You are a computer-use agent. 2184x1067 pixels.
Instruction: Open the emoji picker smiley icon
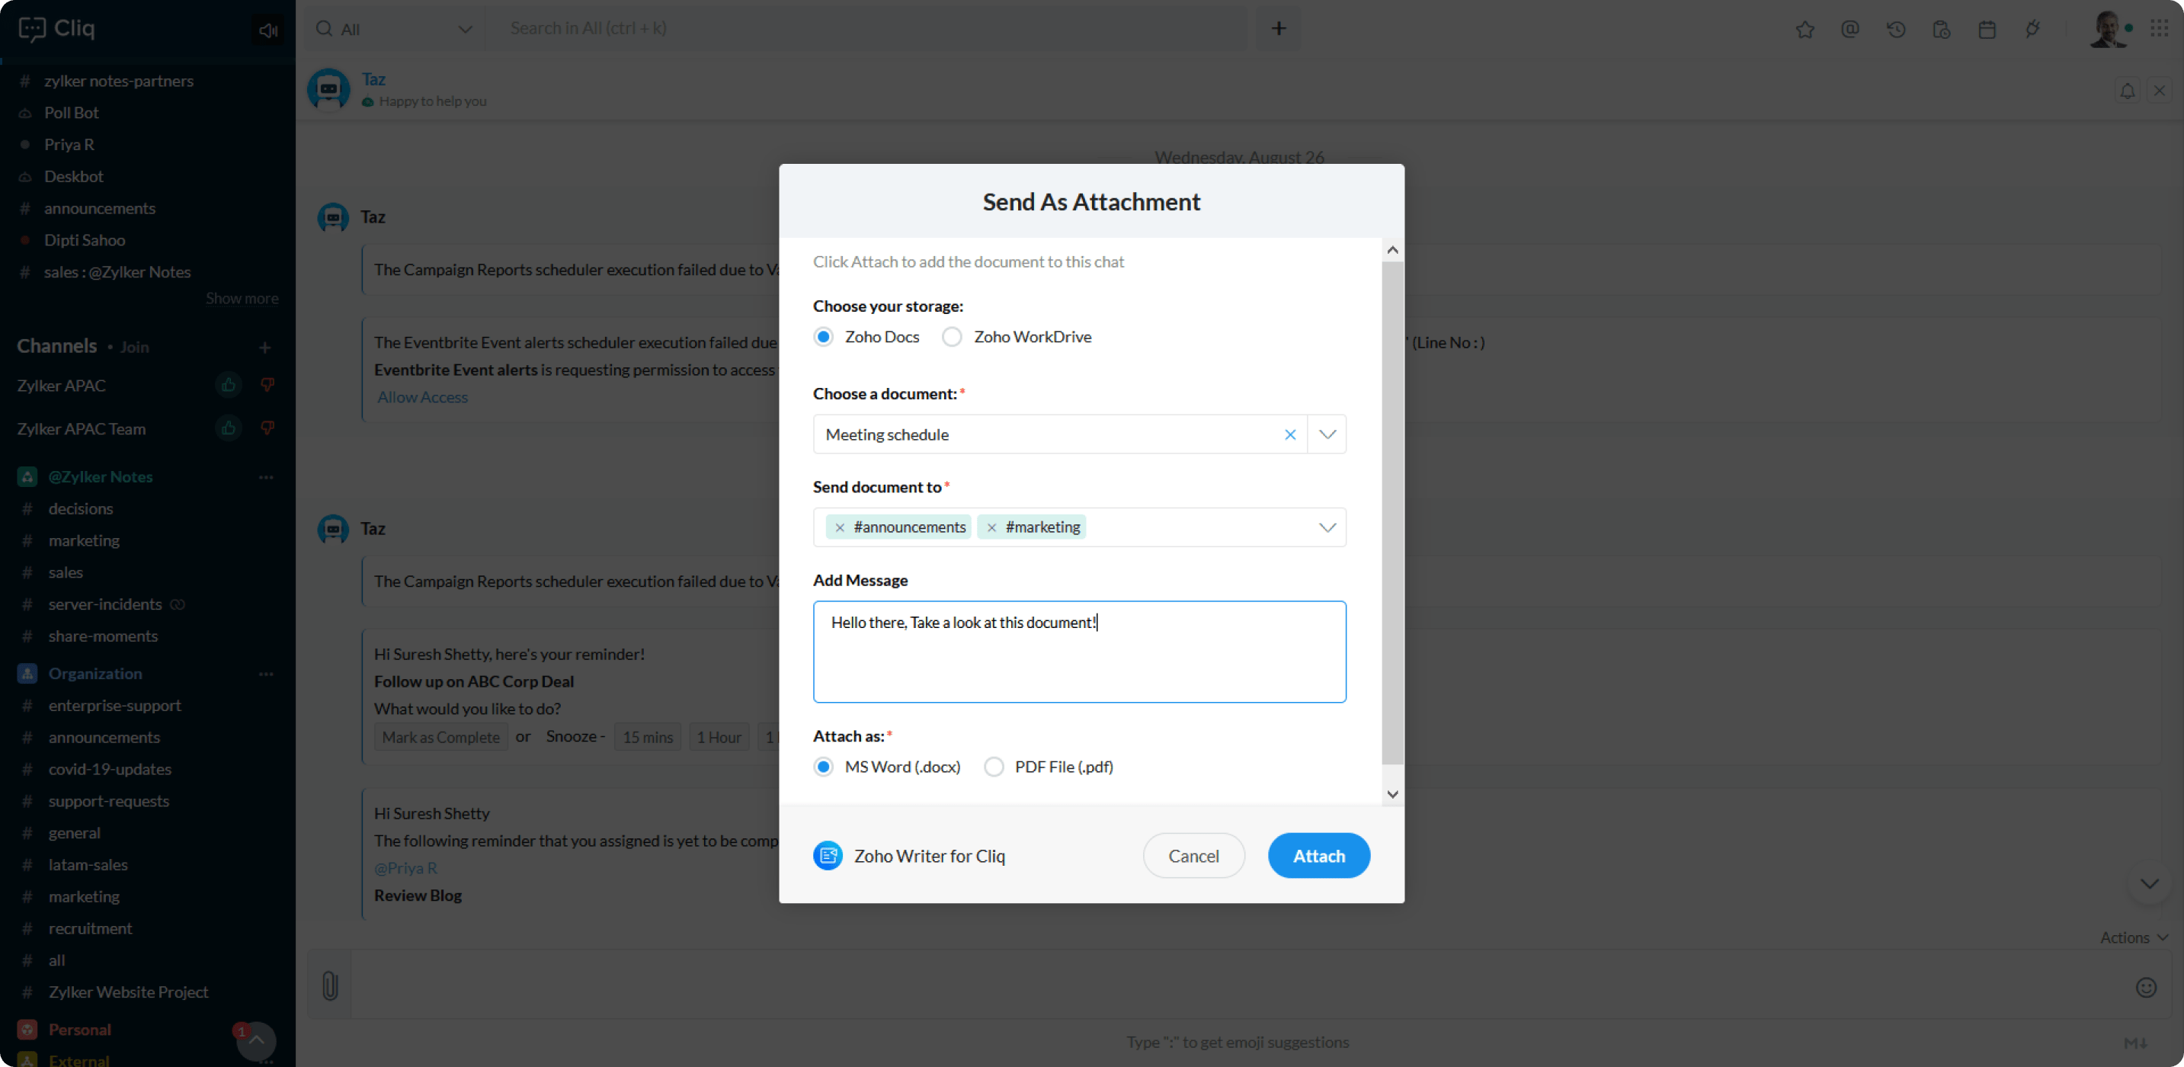point(2146,987)
